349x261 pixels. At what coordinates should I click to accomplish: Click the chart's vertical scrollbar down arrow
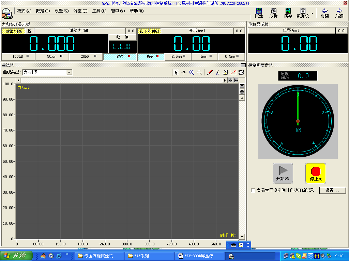[242, 237]
